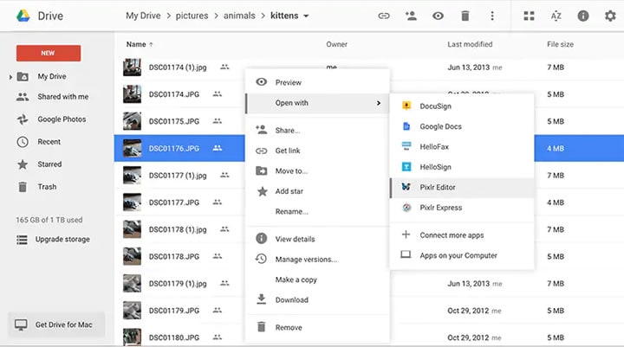The height and width of the screenshot is (347, 624).
Task: Click the trash delete icon in toolbar
Action: 465,16
